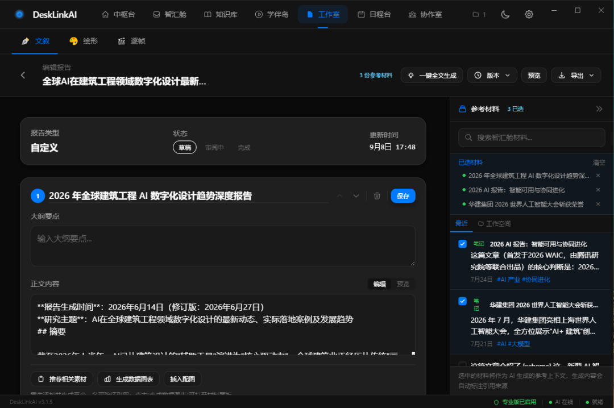Viewport: 614px width, 408px height.
Task: Clear selected materials with 清空
Action: tap(599, 163)
